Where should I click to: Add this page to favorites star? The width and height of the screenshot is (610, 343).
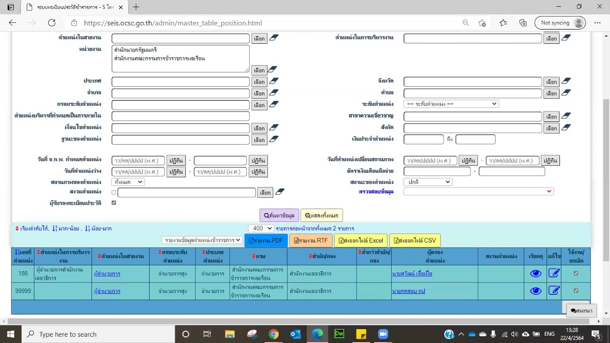coord(482,23)
